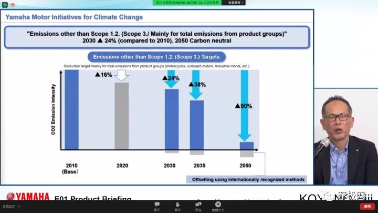Click the red Leave meeting button
Image resolution: width=378 pixels, height=213 pixels.
coord(367,206)
